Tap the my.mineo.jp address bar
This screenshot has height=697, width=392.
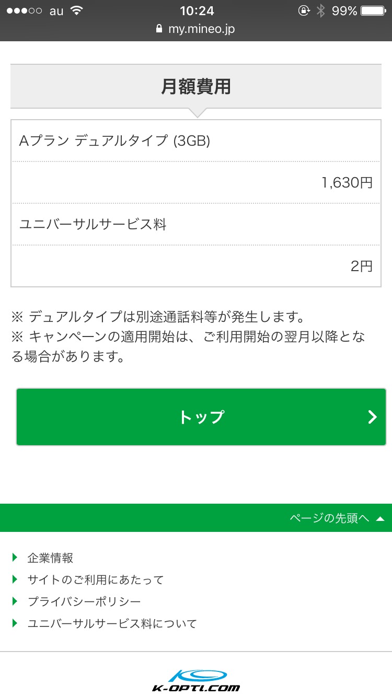tap(201, 29)
